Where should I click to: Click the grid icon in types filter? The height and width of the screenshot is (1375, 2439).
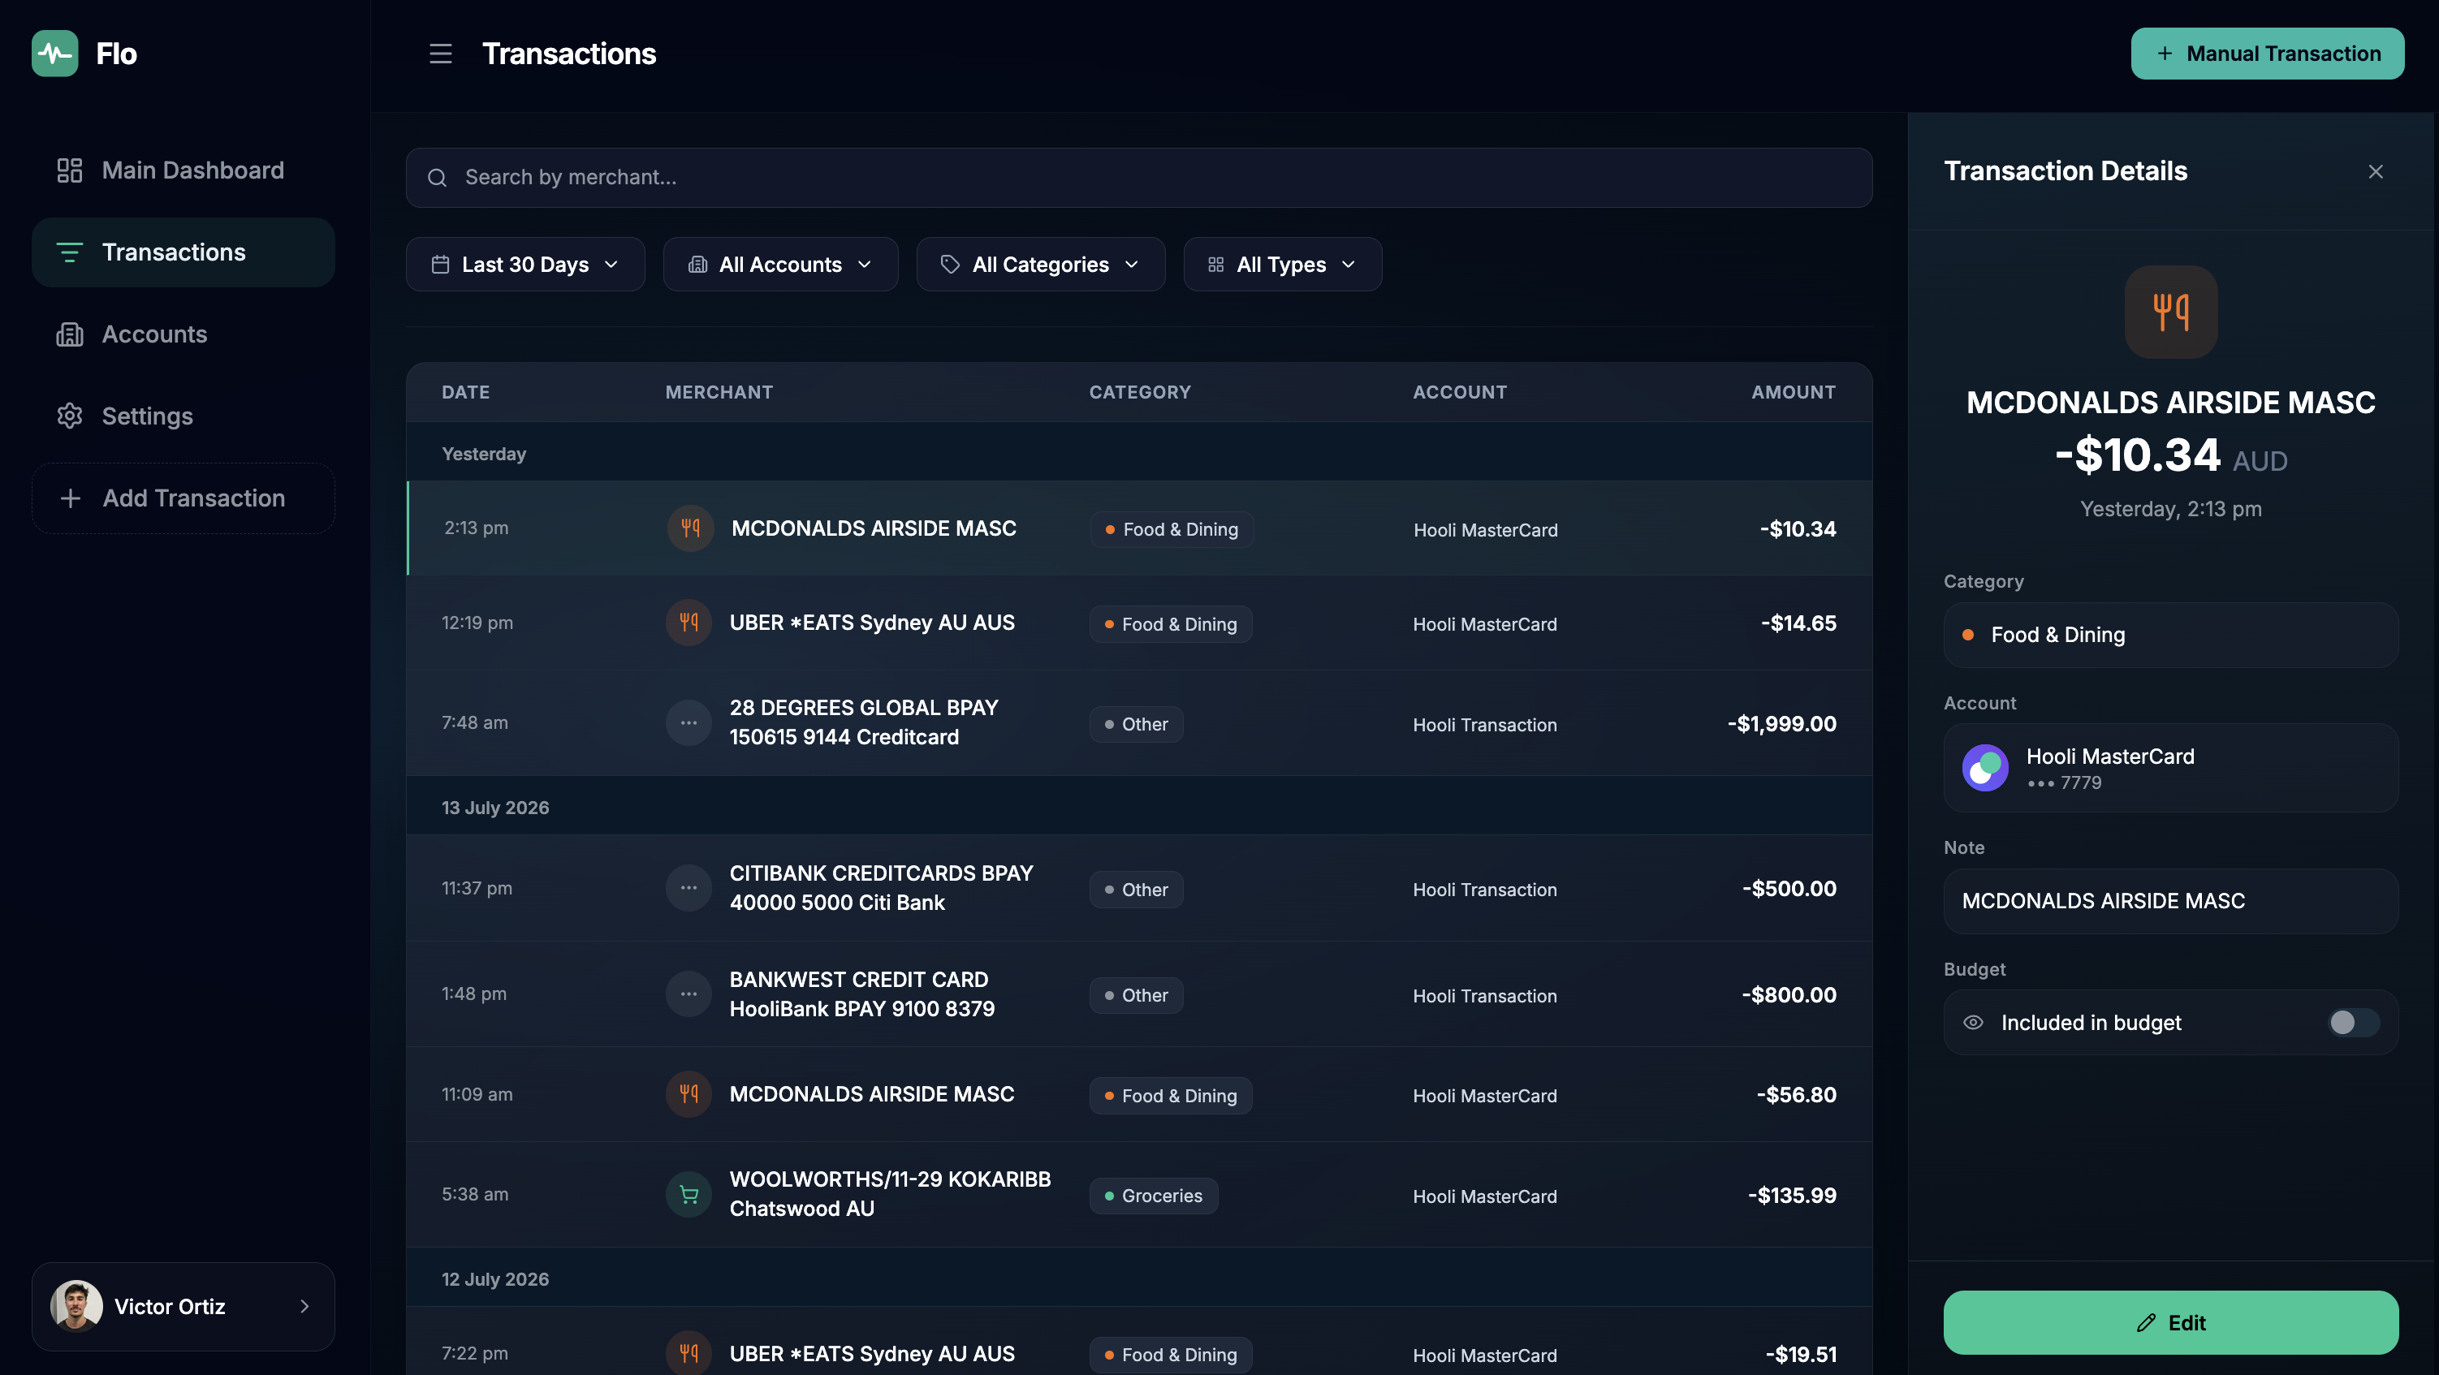coord(1215,265)
